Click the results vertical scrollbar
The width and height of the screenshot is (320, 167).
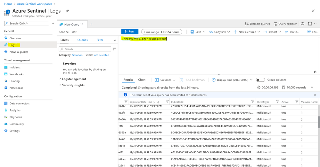click(319, 122)
